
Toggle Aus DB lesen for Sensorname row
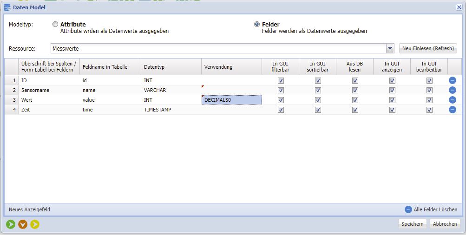point(355,90)
